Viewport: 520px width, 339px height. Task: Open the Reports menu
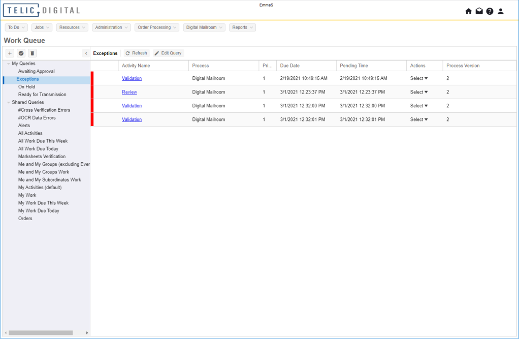(x=242, y=27)
